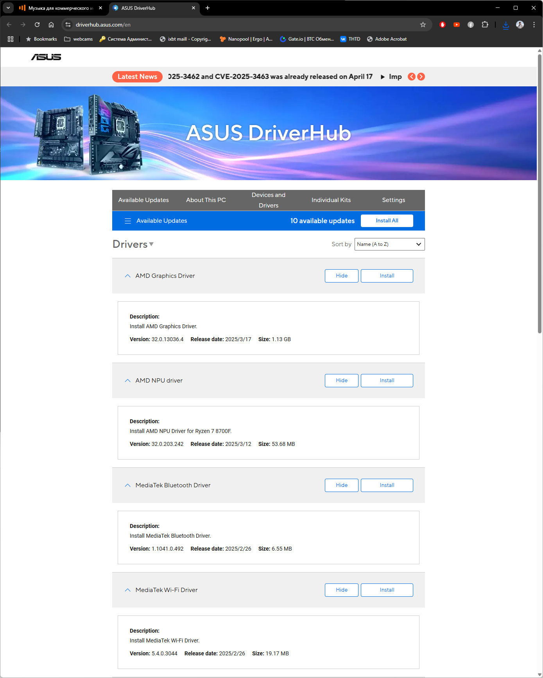Open the DriverHub Settings tab
This screenshot has width=543, height=678.
(x=394, y=200)
